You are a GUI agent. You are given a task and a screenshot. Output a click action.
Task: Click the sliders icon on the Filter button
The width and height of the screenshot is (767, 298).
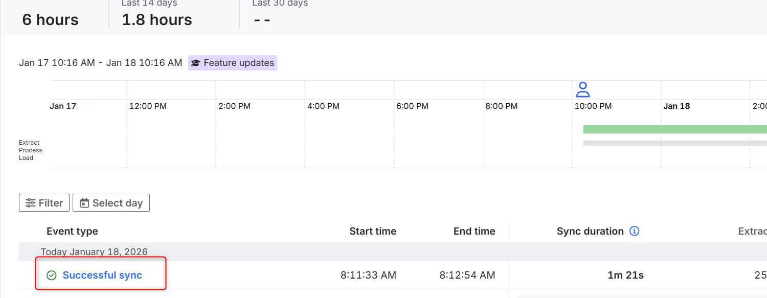click(31, 203)
